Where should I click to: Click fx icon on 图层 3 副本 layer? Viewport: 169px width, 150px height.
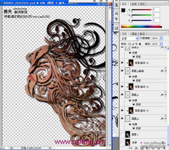pos(162,71)
